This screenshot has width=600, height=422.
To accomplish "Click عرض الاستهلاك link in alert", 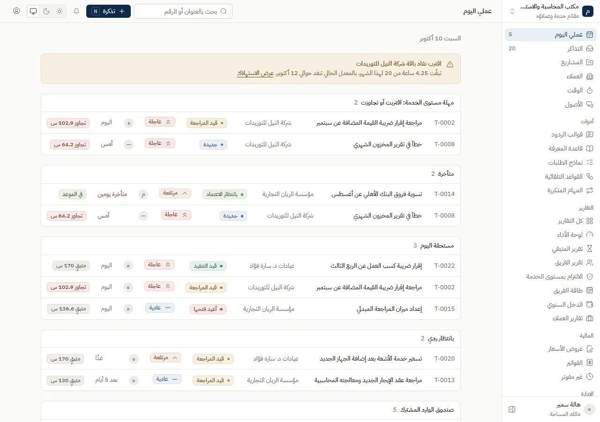I will (255, 73).
